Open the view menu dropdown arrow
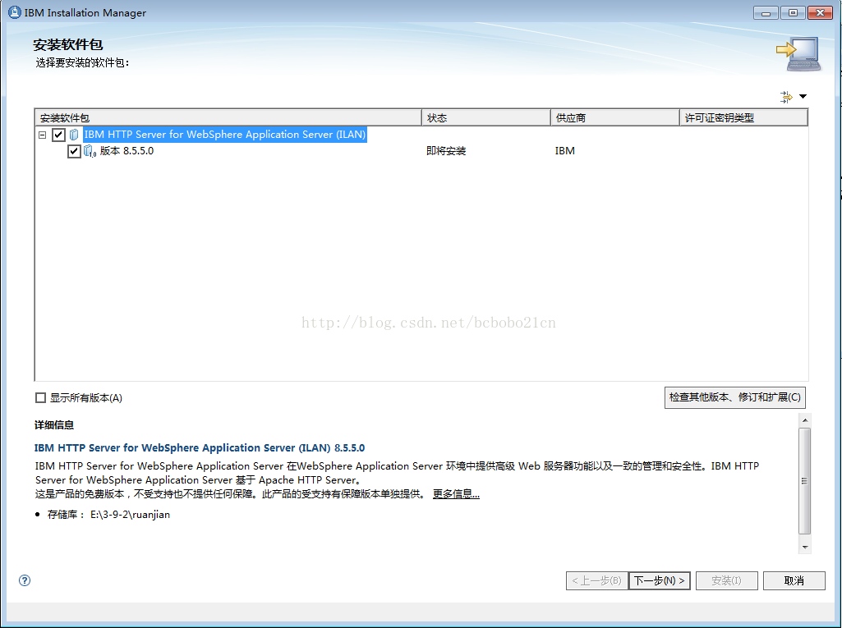The height and width of the screenshot is (628, 842). pos(803,97)
